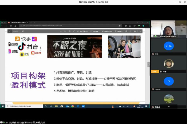Click 方亮 participant avatar tile
Viewport: 187px width, 124px height.
(169, 46)
